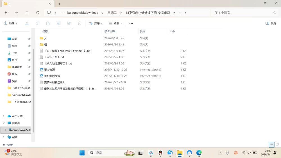
Task: Open the three-dot more options menu
Action: pyautogui.click(x=131, y=23)
